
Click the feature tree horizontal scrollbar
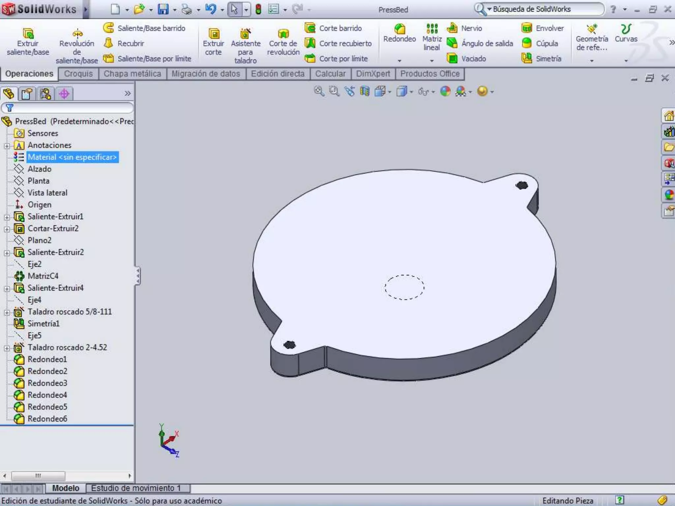(x=38, y=476)
